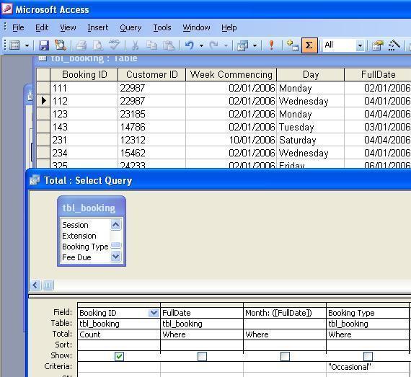Screen dimensions: 411x377
Task: Click the Redo arrow icon
Action: click(214, 45)
